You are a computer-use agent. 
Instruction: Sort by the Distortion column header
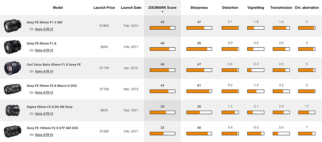(230, 8)
